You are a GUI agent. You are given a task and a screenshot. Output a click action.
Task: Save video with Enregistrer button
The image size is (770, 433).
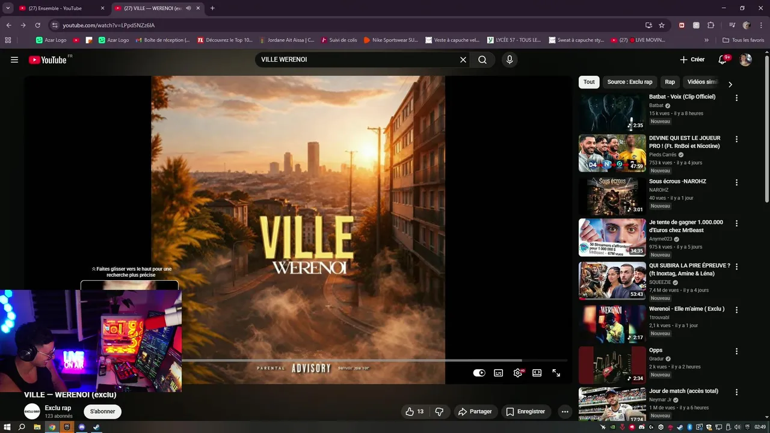pyautogui.click(x=526, y=411)
